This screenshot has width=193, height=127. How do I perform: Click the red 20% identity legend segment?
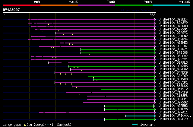click(22, 5)
